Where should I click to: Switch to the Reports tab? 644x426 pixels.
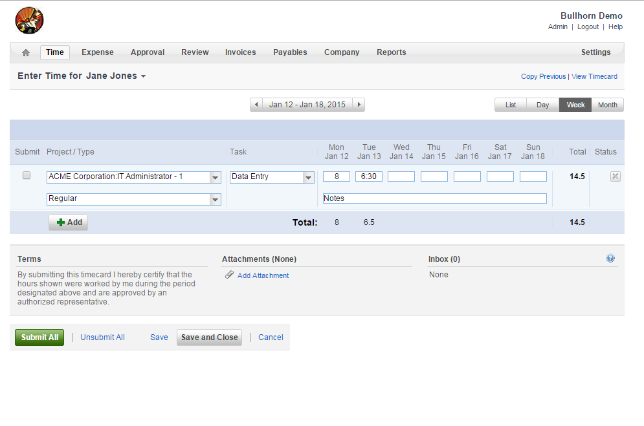click(392, 52)
